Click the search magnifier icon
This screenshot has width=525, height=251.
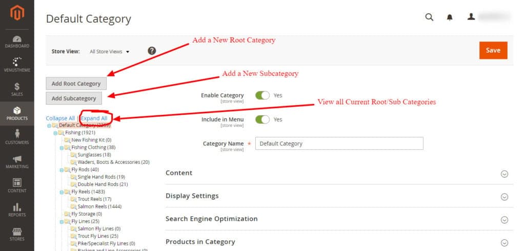pos(430,17)
